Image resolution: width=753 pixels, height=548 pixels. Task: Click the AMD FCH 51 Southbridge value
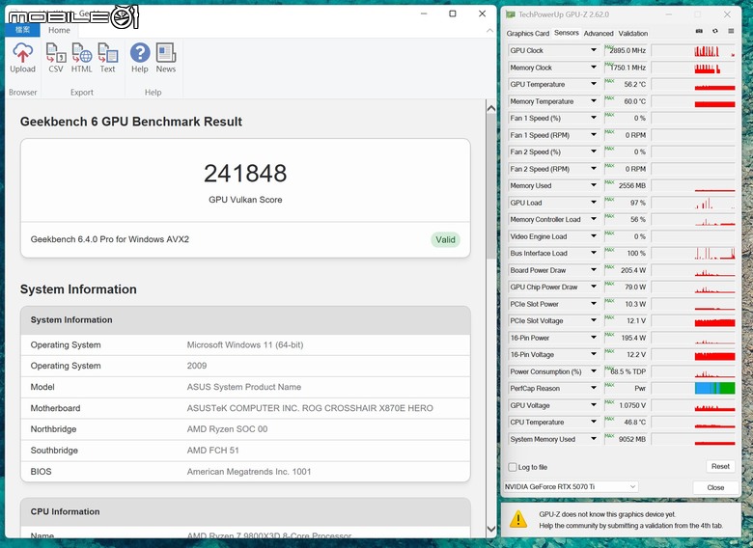pyautogui.click(x=212, y=451)
